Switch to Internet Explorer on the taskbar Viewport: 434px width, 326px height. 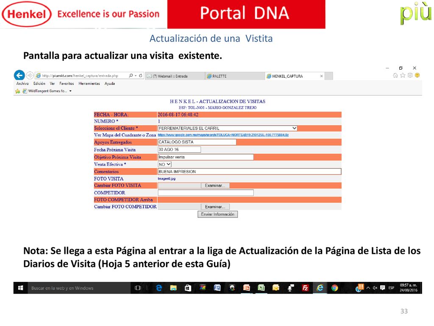click(320, 288)
